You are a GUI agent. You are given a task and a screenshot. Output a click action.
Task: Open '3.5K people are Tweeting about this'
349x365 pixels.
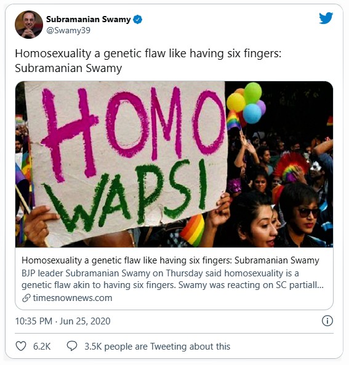click(x=158, y=347)
